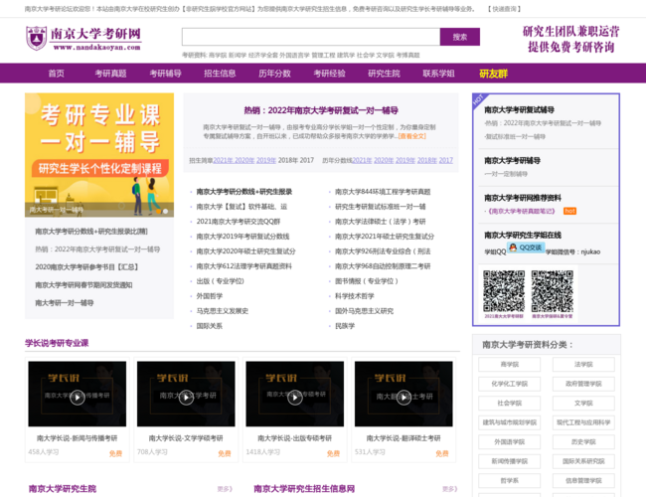The width and height of the screenshot is (646, 497).
Task: Click the orange [查看全文] link
Action: tap(412, 136)
